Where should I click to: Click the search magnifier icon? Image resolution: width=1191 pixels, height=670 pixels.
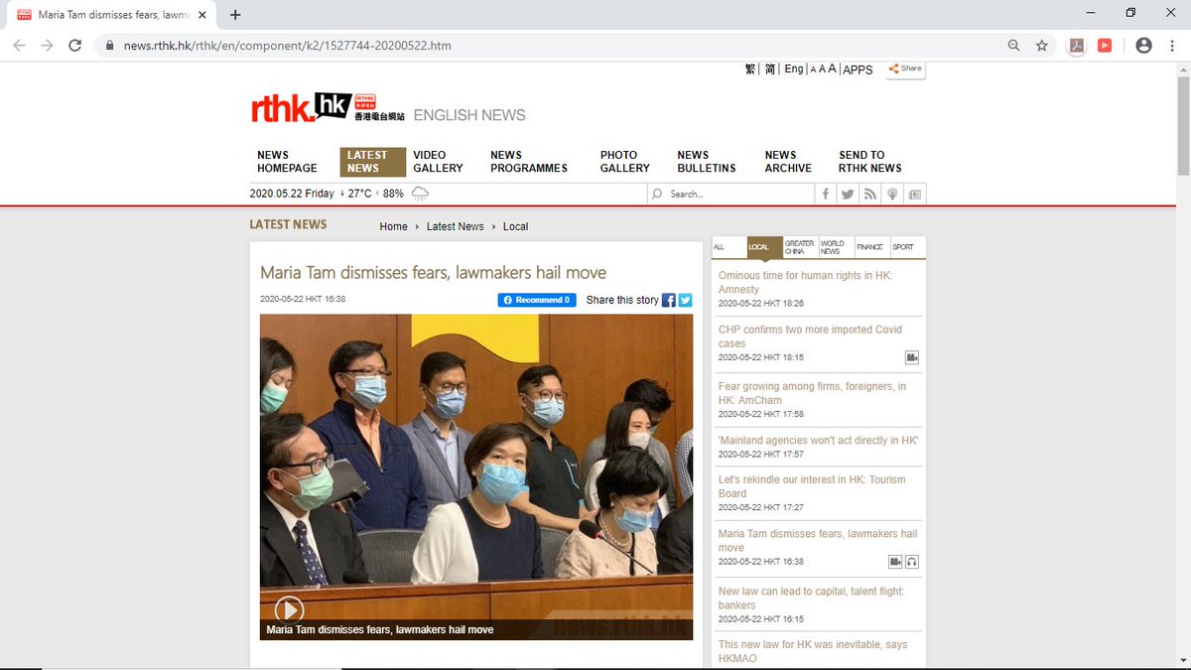click(x=657, y=194)
